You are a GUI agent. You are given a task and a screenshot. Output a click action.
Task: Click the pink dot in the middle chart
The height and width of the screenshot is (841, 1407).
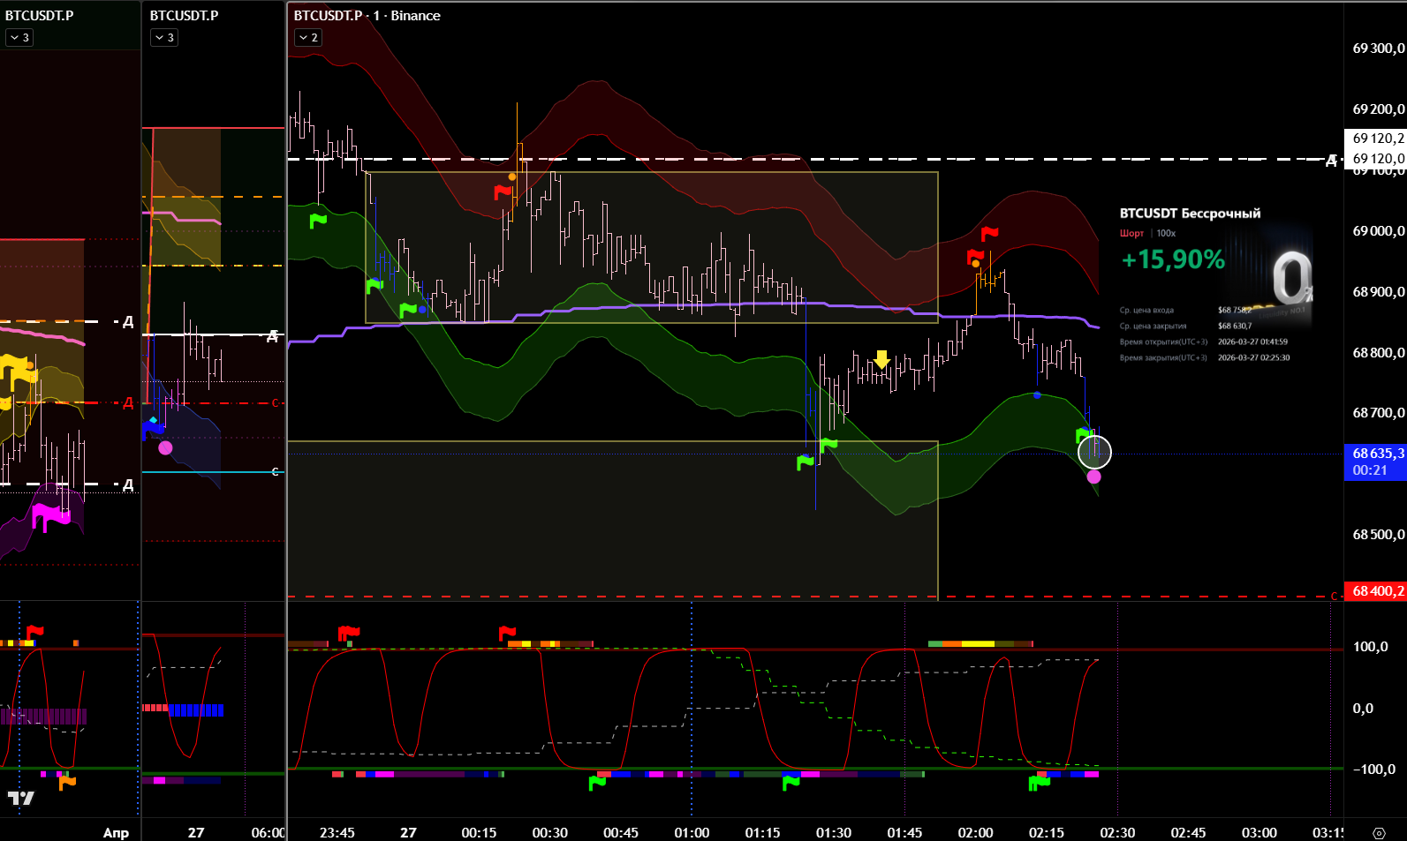click(165, 447)
